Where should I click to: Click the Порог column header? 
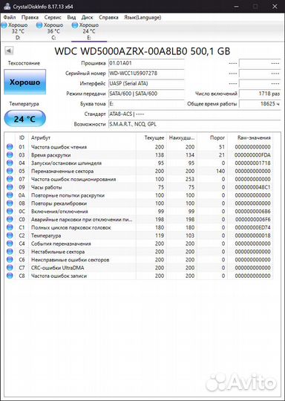click(212, 137)
